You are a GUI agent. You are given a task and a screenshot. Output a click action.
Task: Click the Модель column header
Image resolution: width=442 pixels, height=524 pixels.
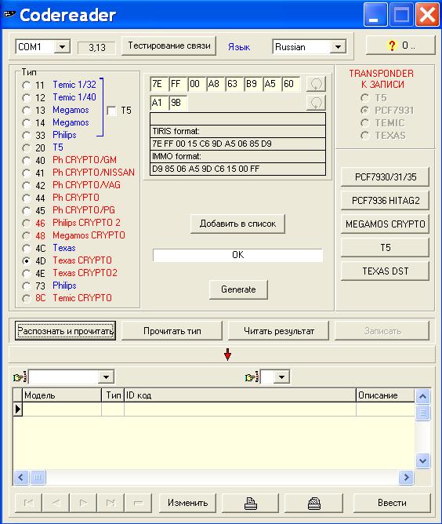(x=62, y=395)
